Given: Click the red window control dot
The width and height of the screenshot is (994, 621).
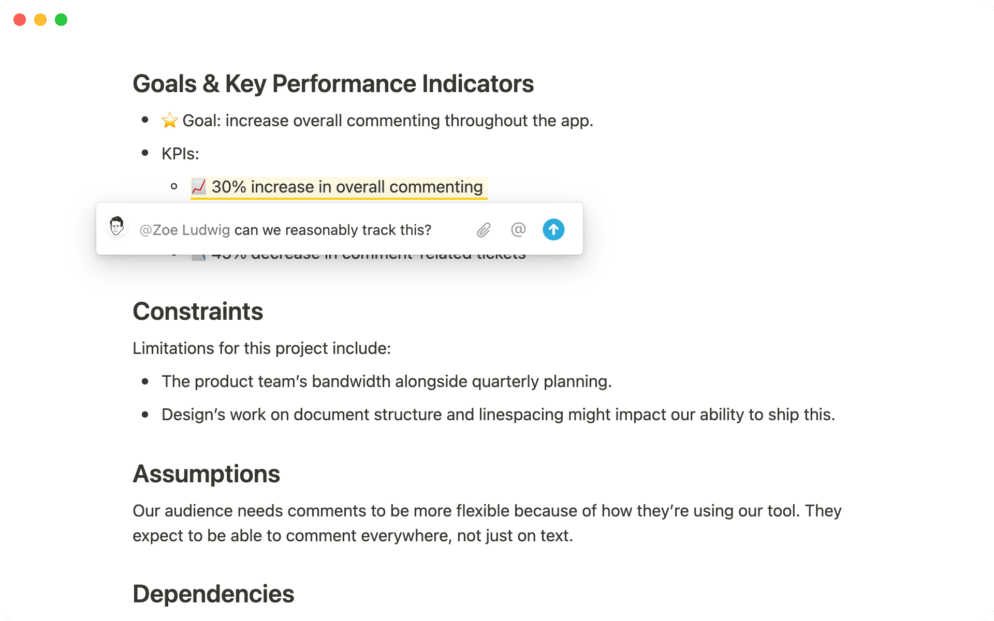Looking at the screenshot, I should 19,19.
